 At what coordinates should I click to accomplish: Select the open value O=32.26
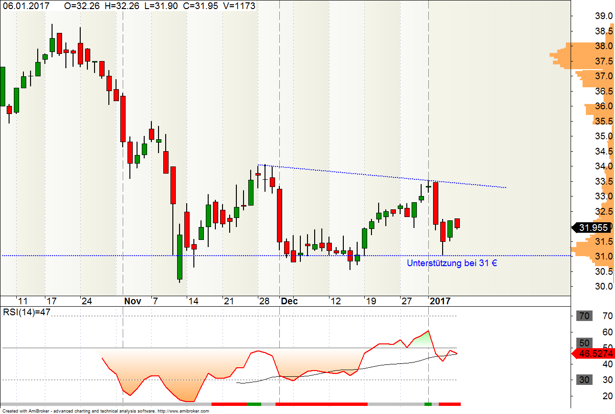click(x=82, y=6)
